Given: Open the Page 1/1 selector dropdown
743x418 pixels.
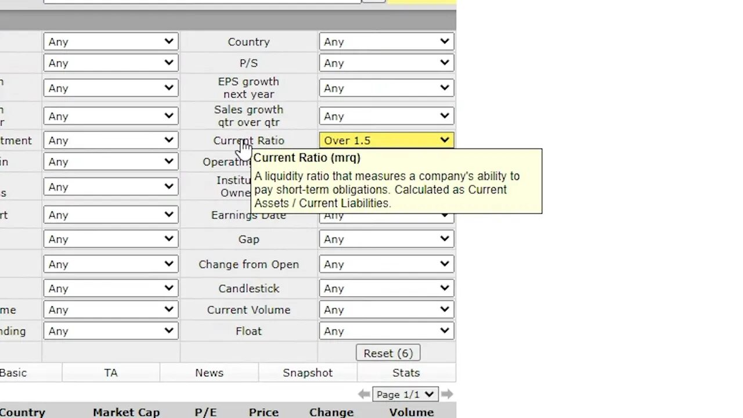Looking at the screenshot, I should pyautogui.click(x=405, y=394).
